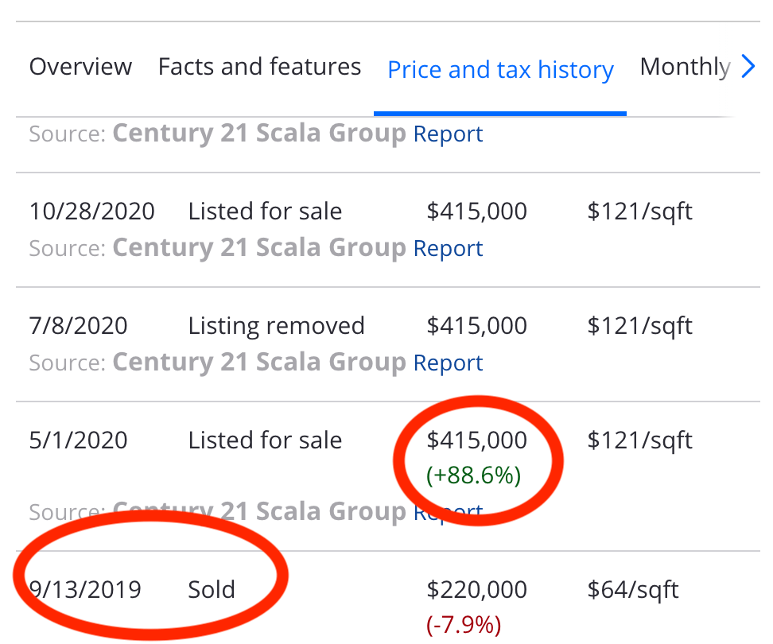This screenshot has height=644, width=773.
Task: Click the $415,000 price on 10/28/2020 row
Action: pos(476,211)
